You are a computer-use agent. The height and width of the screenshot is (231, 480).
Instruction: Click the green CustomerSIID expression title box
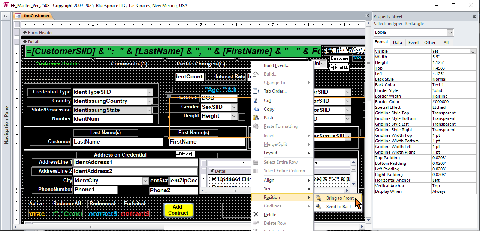(173, 52)
